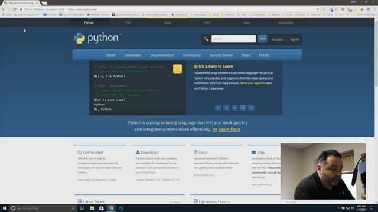Follow the Learn More link
This screenshot has height=212, width=378.
[229, 130]
